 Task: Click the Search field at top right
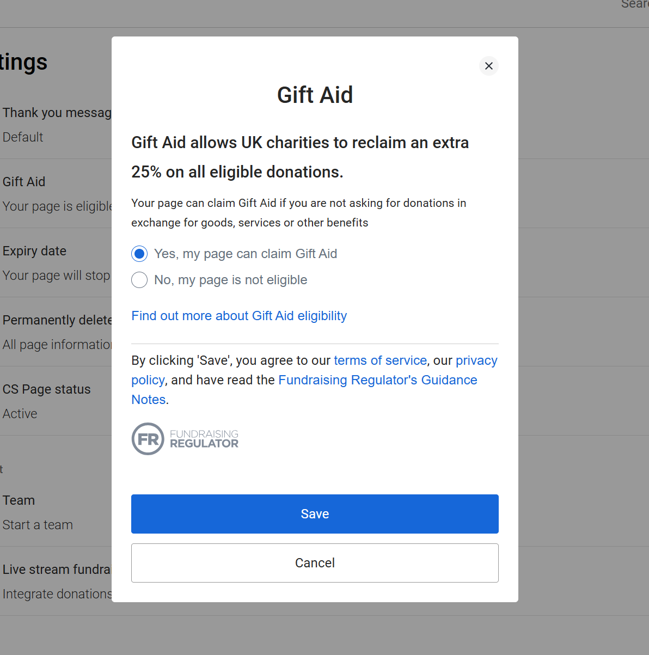pos(635,4)
